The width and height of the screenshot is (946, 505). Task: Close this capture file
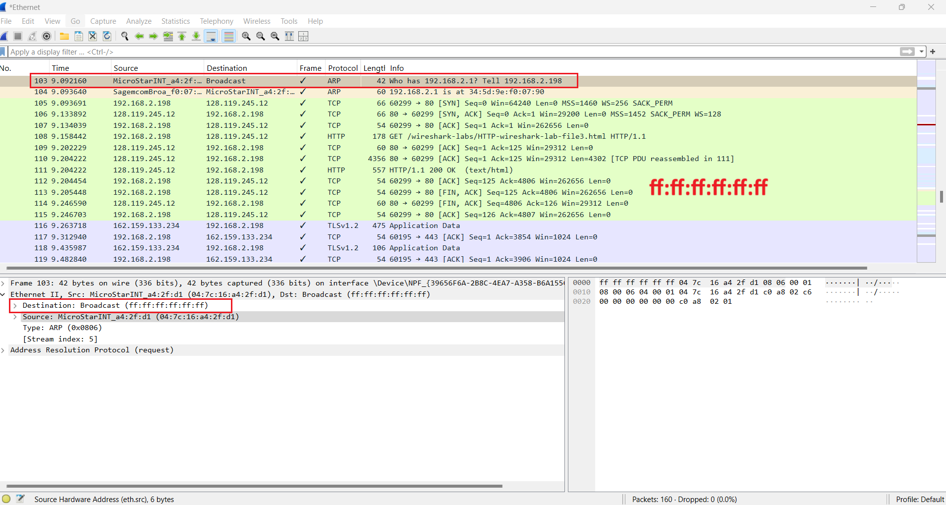pyautogui.click(x=93, y=36)
